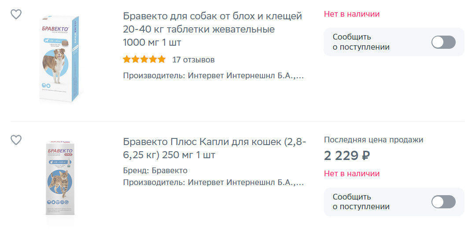
Task: Click Нет в наличии status under the price
Action: 352,174
